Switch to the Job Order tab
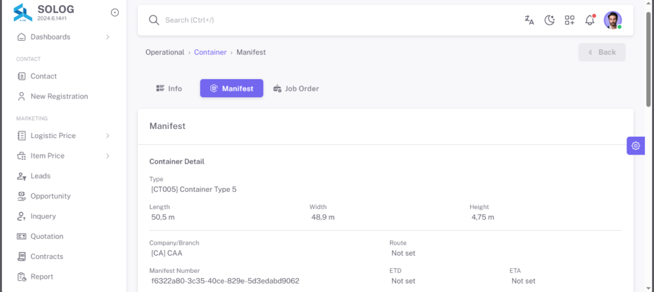 click(296, 88)
